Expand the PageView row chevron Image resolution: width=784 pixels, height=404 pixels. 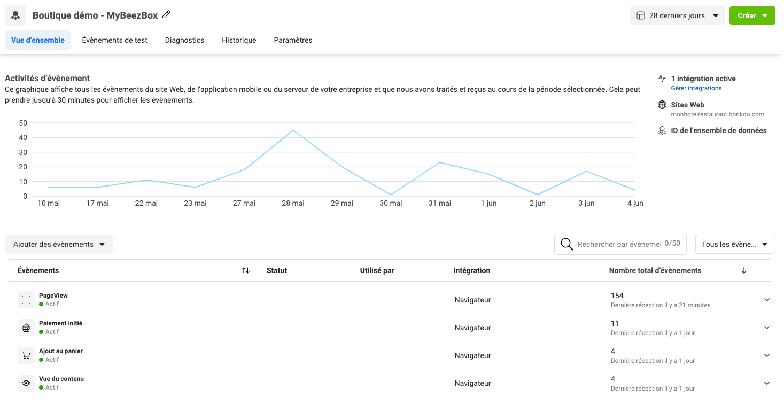coord(767,300)
